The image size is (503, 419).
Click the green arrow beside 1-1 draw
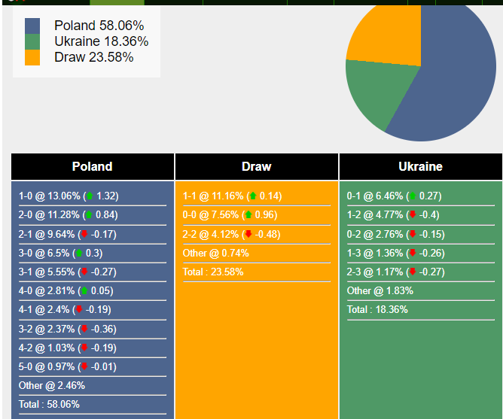(253, 196)
